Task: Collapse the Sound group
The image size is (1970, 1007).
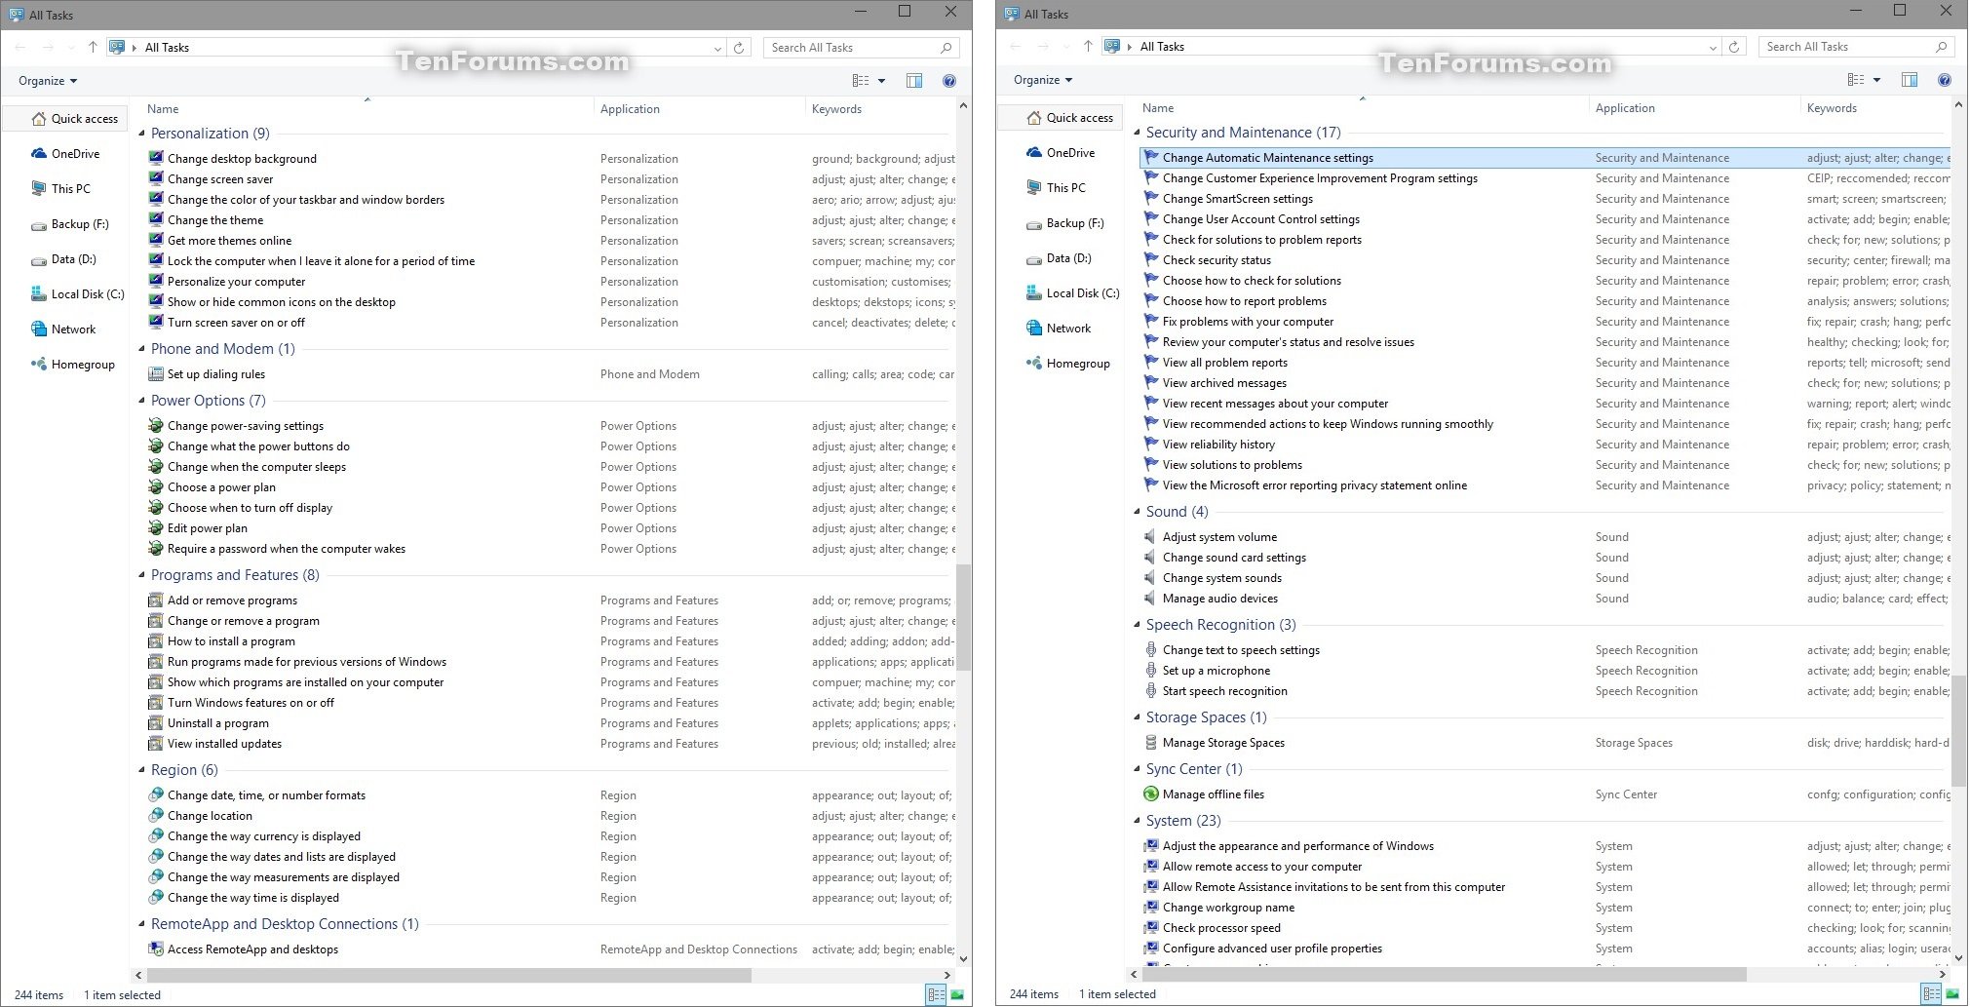Action: tap(1138, 512)
